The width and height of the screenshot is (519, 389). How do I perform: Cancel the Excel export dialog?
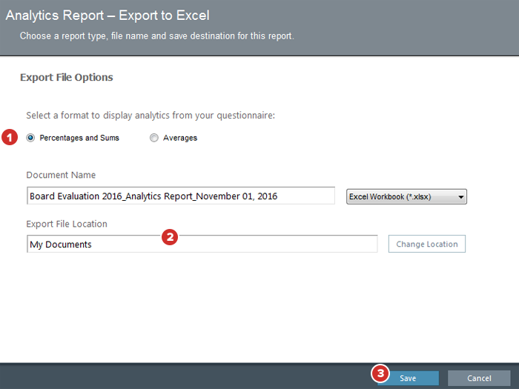coord(479,378)
